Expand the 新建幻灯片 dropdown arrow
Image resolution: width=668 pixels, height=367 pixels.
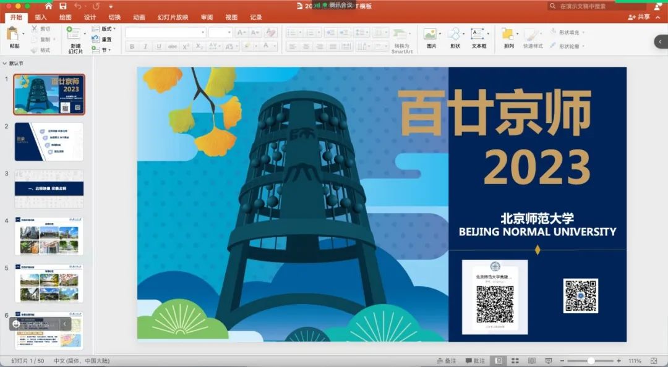pyautogui.click(x=85, y=33)
